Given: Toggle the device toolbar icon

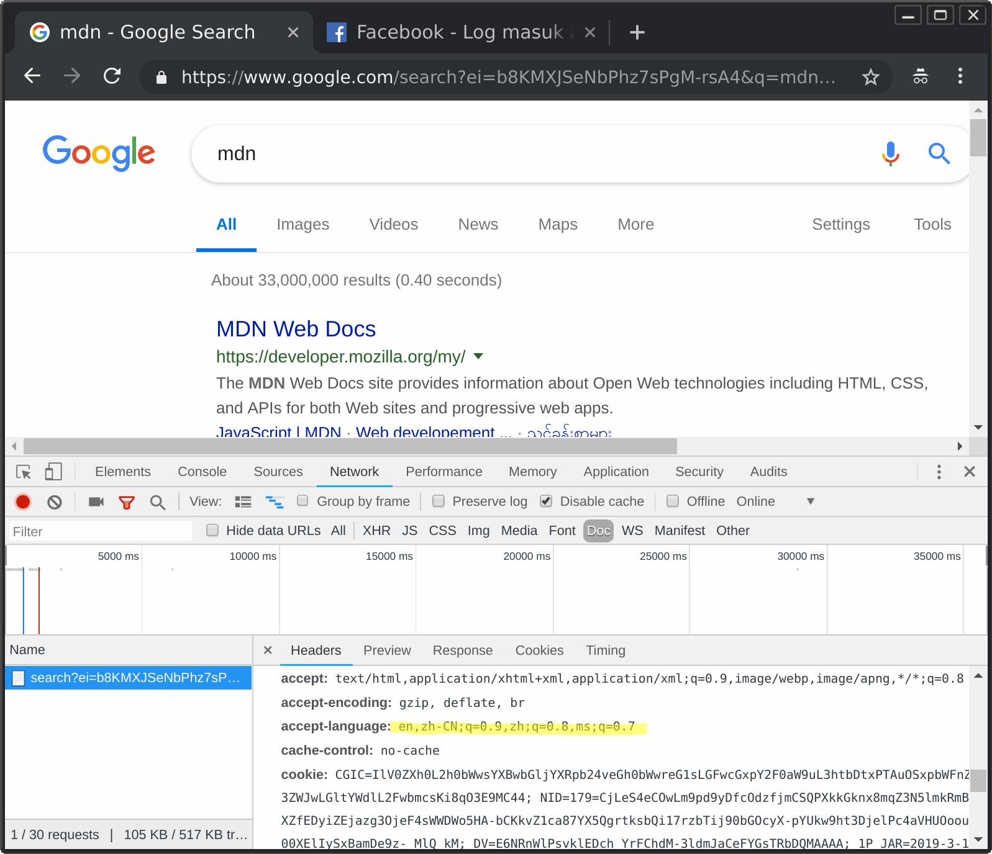Looking at the screenshot, I should 53,472.
